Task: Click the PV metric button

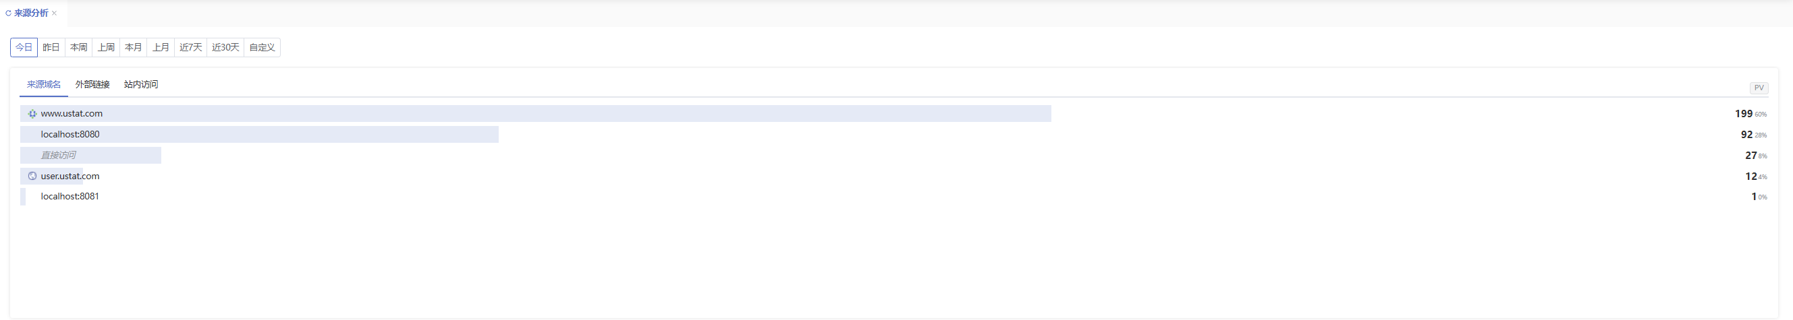Action: click(1759, 88)
